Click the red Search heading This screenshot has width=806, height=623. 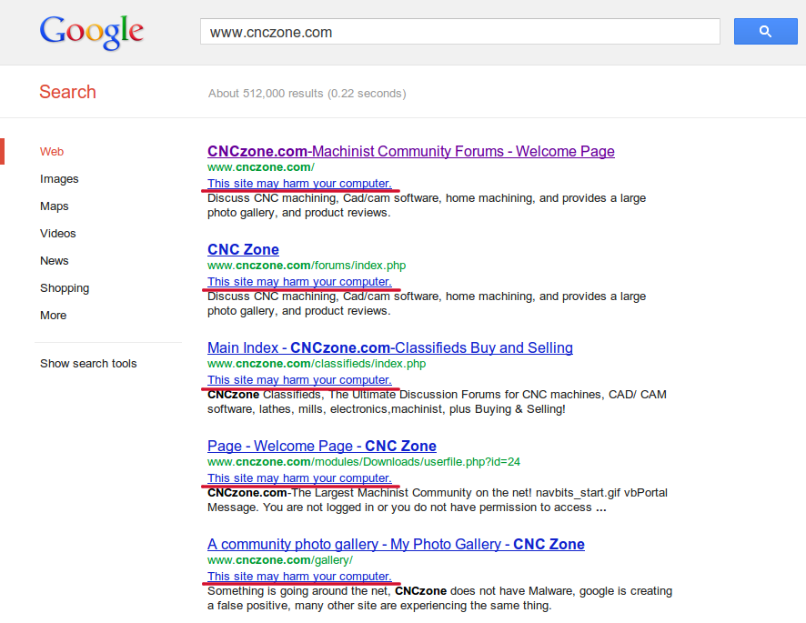(x=68, y=92)
